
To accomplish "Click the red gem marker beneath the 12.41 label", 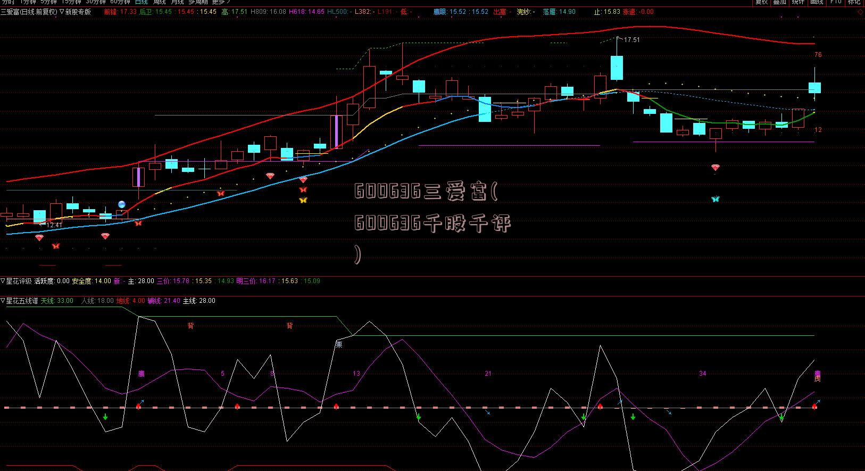I will click(x=39, y=238).
